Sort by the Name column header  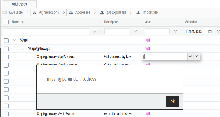16,22
